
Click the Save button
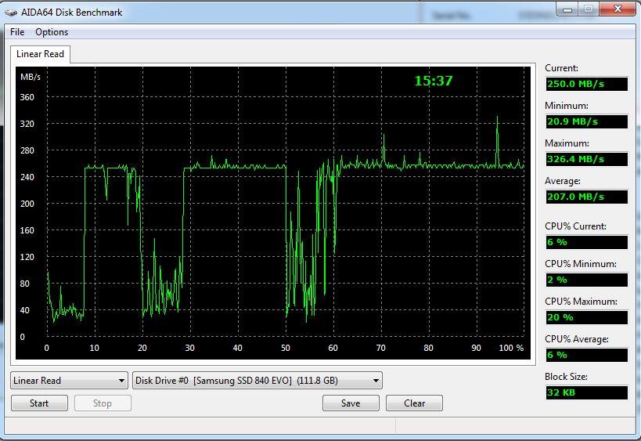pyautogui.click(x=351, y=403)
